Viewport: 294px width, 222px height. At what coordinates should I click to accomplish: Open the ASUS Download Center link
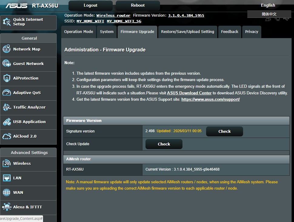click(189, 93)
